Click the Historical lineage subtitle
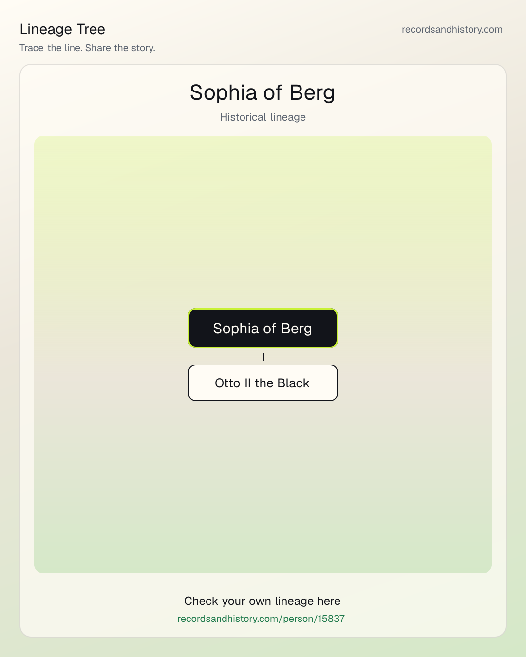Viewport: 526px width, 657px height. point(263,117)
